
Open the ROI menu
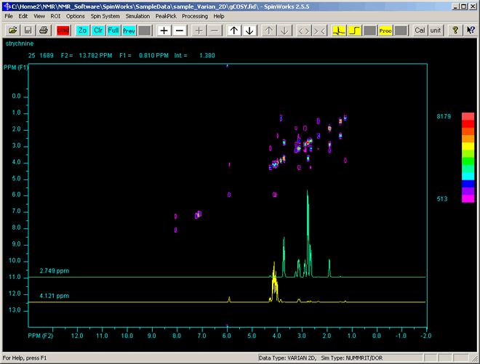(x=55, y=16)
